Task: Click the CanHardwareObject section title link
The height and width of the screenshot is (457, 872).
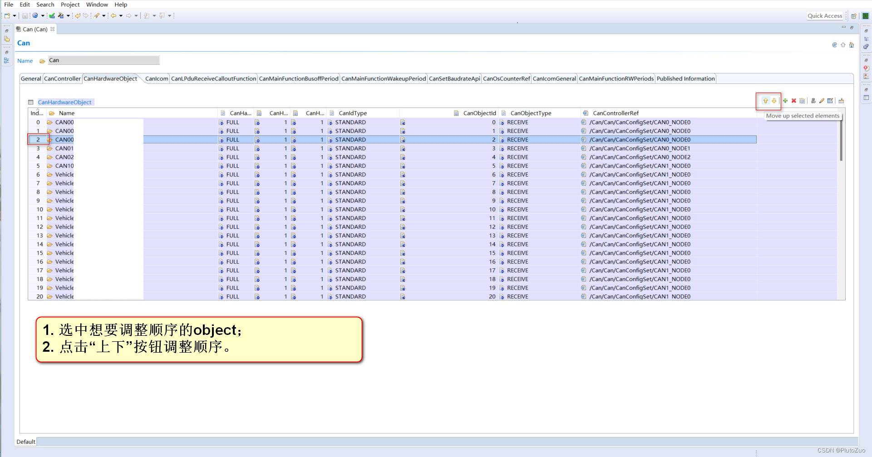Action: (x=64, y=102)
